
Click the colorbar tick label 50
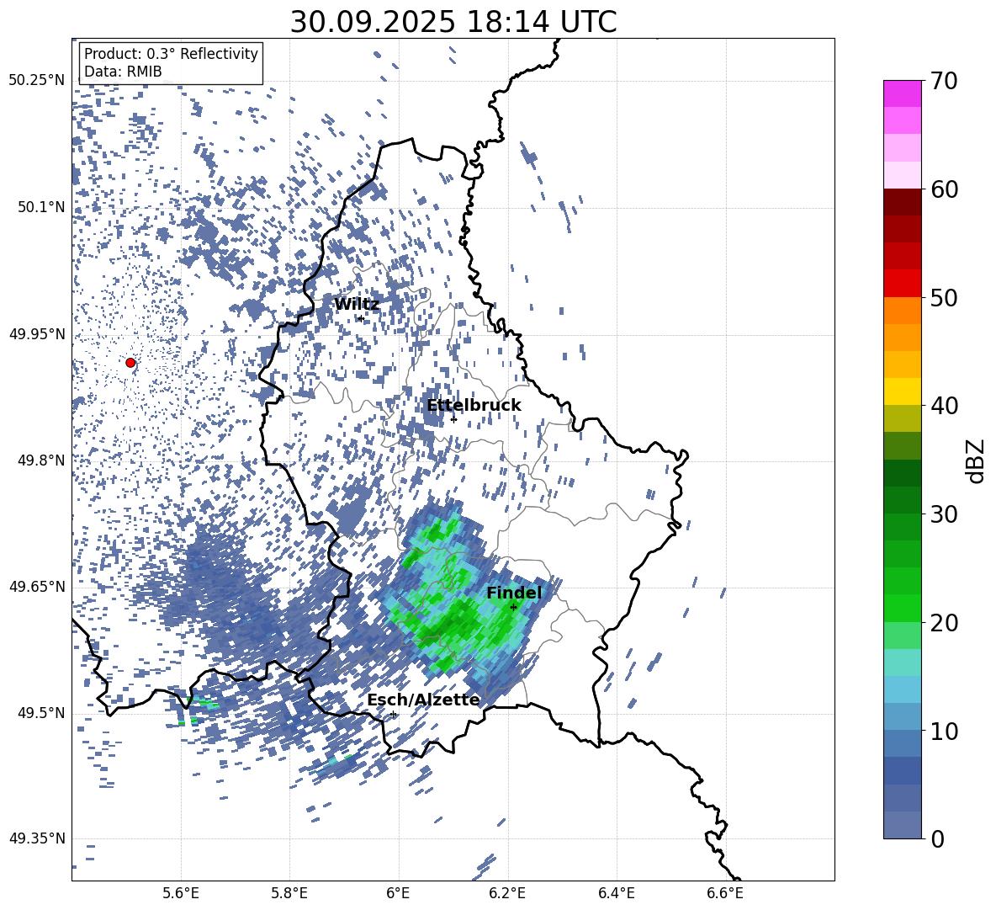point(944,298)
